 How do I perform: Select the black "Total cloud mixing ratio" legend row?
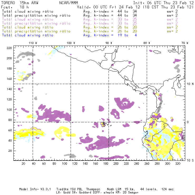click(90, 11)
